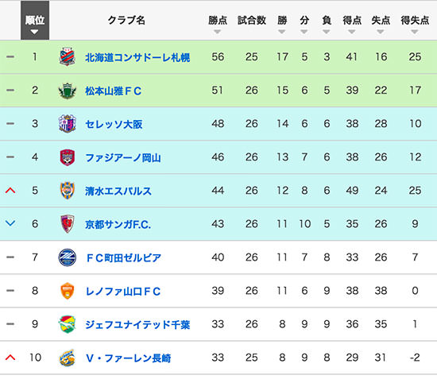437x379 pixels.
Task: Click the Kyoto Sanga F.C. crest
Action: pyautogui.click(x=68, y=224)
